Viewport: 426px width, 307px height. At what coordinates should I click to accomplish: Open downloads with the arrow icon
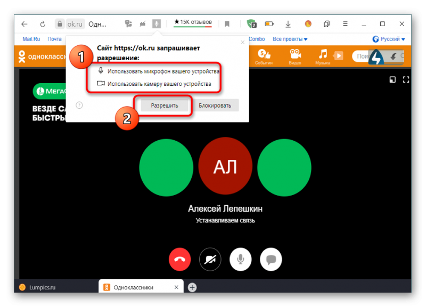point(288,24)
